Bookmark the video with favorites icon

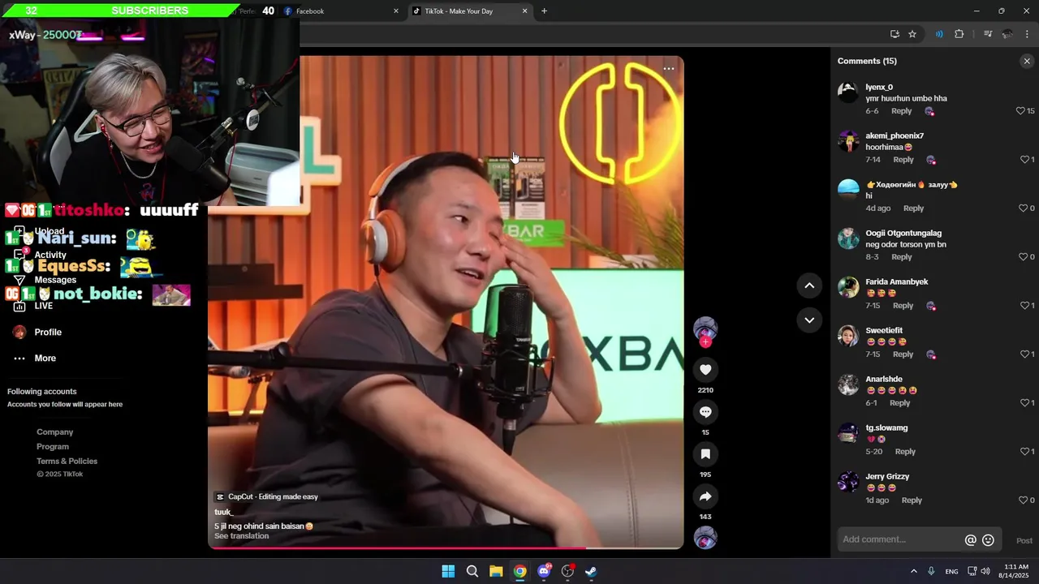pyautogui.click(x=705, y=454)
